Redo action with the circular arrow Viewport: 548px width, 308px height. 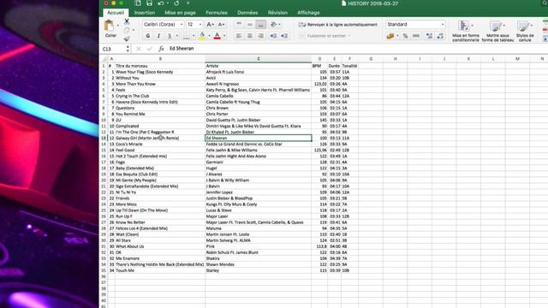[176, 3]
